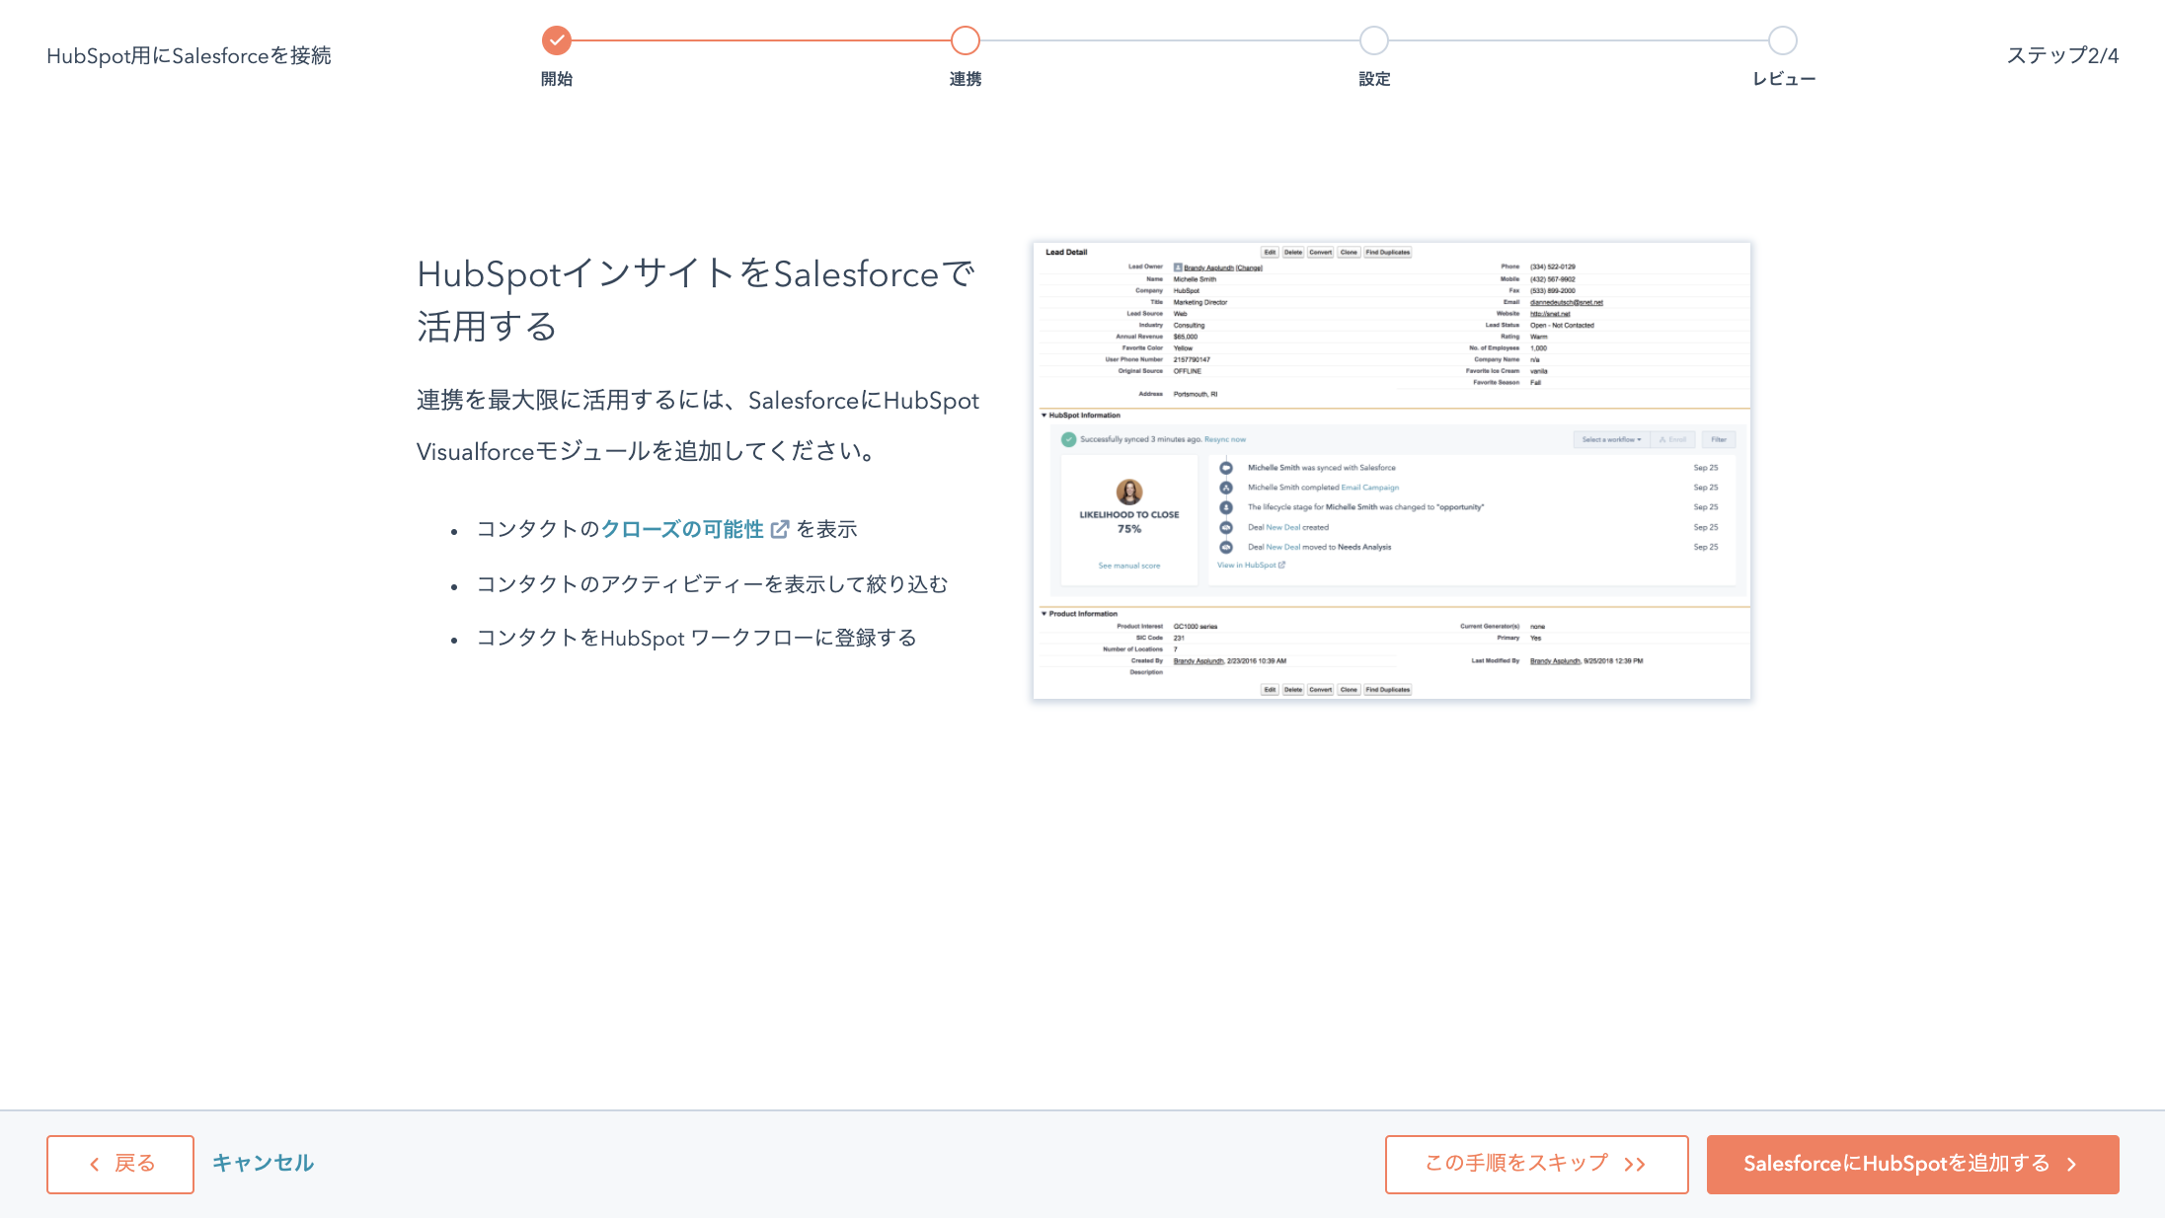
Task: Click Michelle Smith's photo on the Likelihood card
Action: point(1131,493)
